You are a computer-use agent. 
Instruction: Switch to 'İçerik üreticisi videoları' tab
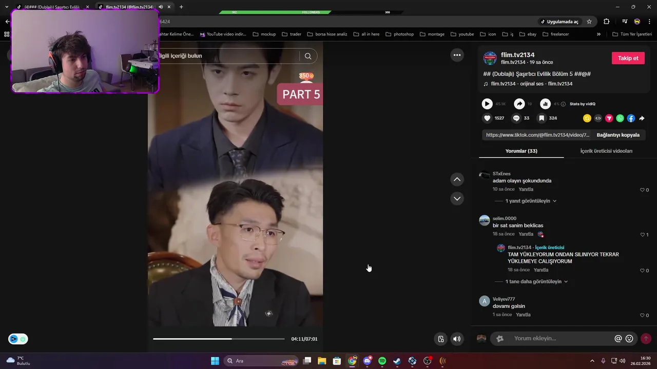click(606, 151)
